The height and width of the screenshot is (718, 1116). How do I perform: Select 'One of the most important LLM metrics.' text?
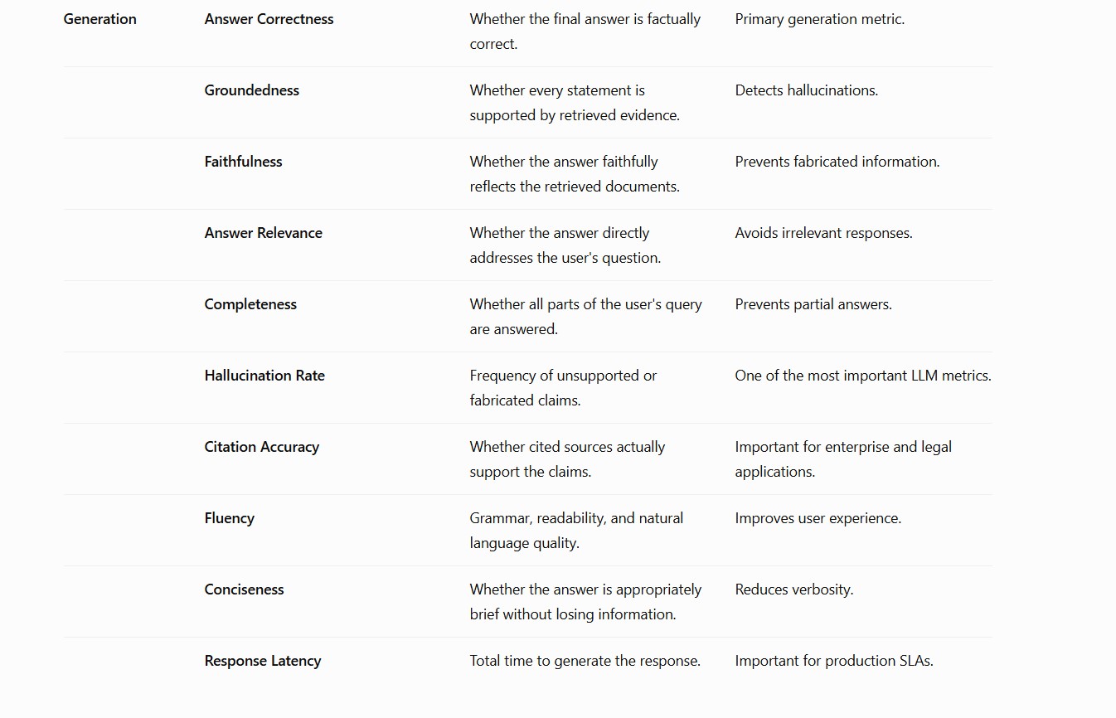point(862,376)
